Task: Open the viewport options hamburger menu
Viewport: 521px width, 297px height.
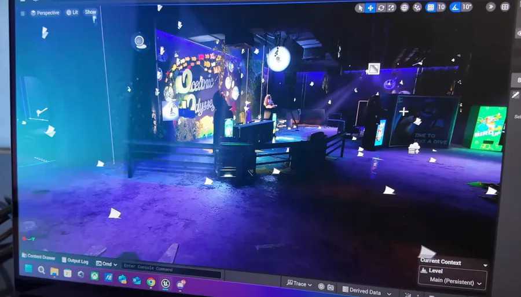Action: click(x=23, y=14)
